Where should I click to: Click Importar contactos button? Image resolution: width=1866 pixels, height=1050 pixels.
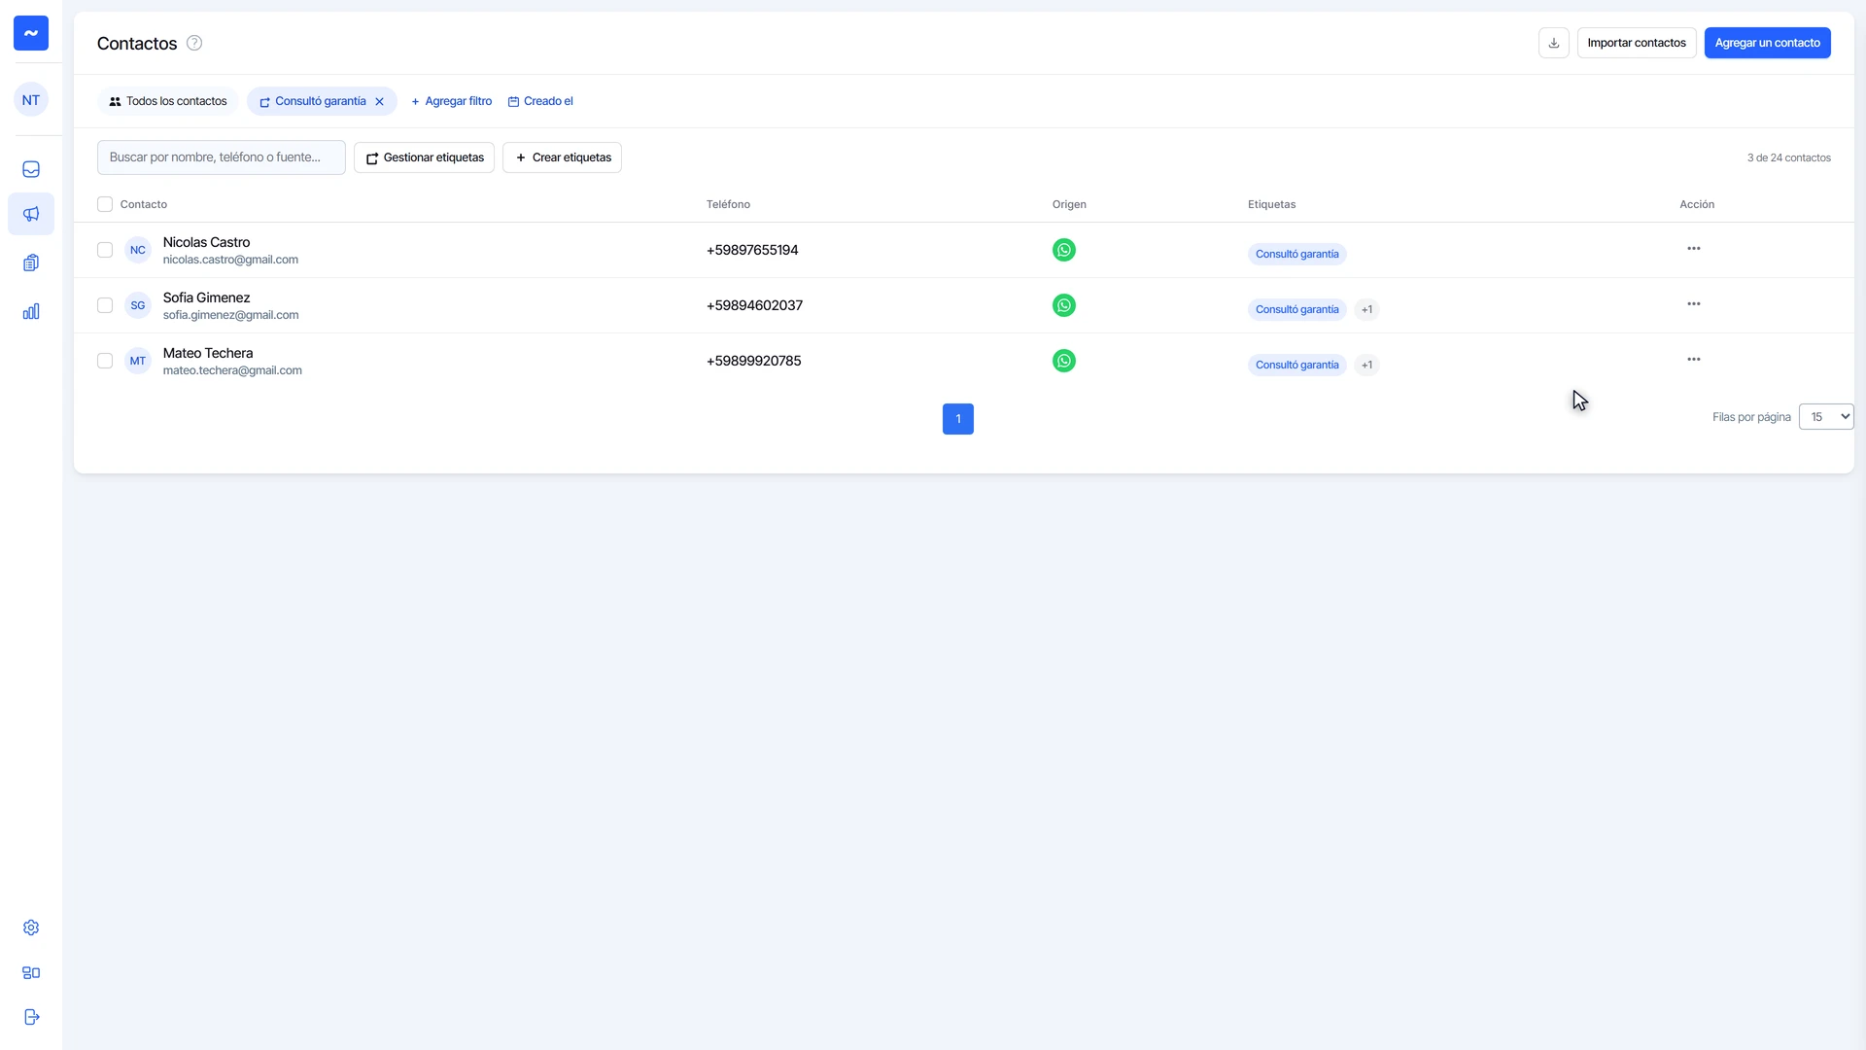[1637, 43]
